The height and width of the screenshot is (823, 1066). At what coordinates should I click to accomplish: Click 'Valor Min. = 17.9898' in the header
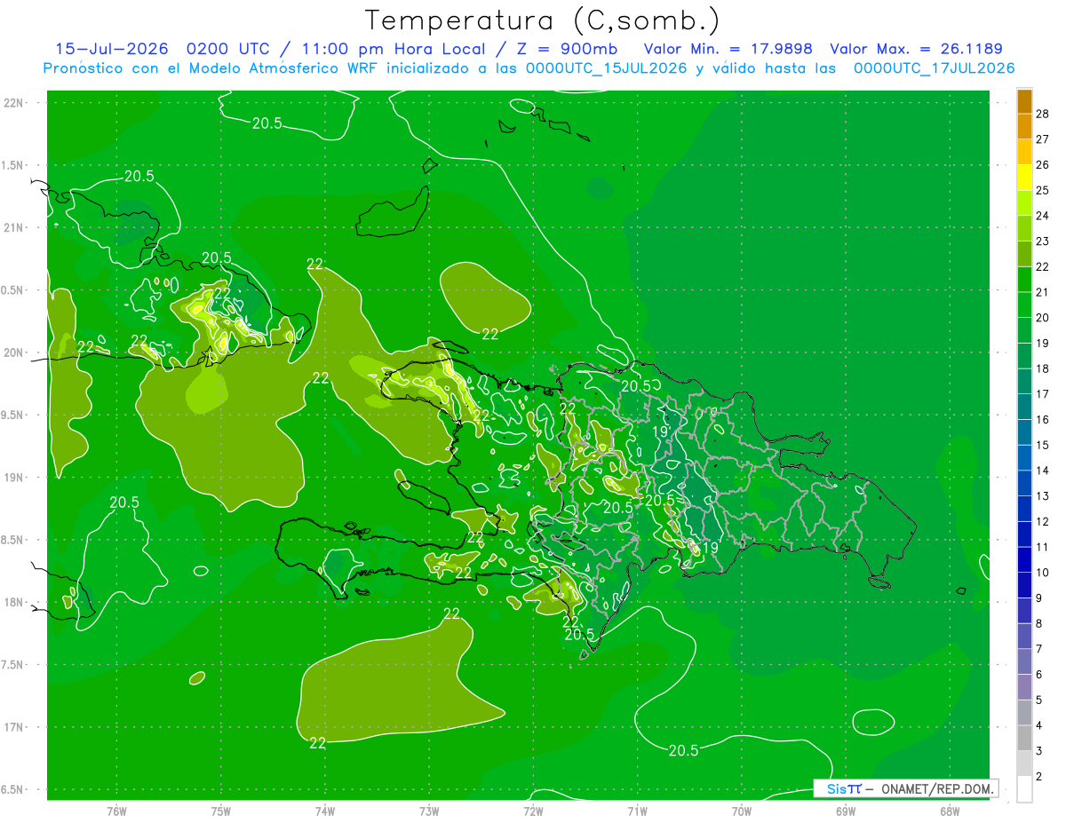[x=728, y=49]
